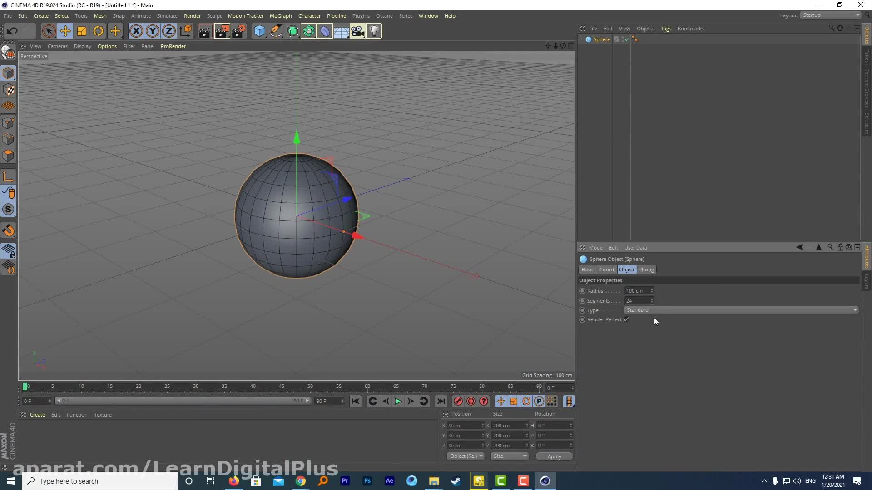872x490 pixels.
Task: Toggle Sphere visibility checkmark in Object Manager
Action: pyautogui.click(x=626, y=39)
